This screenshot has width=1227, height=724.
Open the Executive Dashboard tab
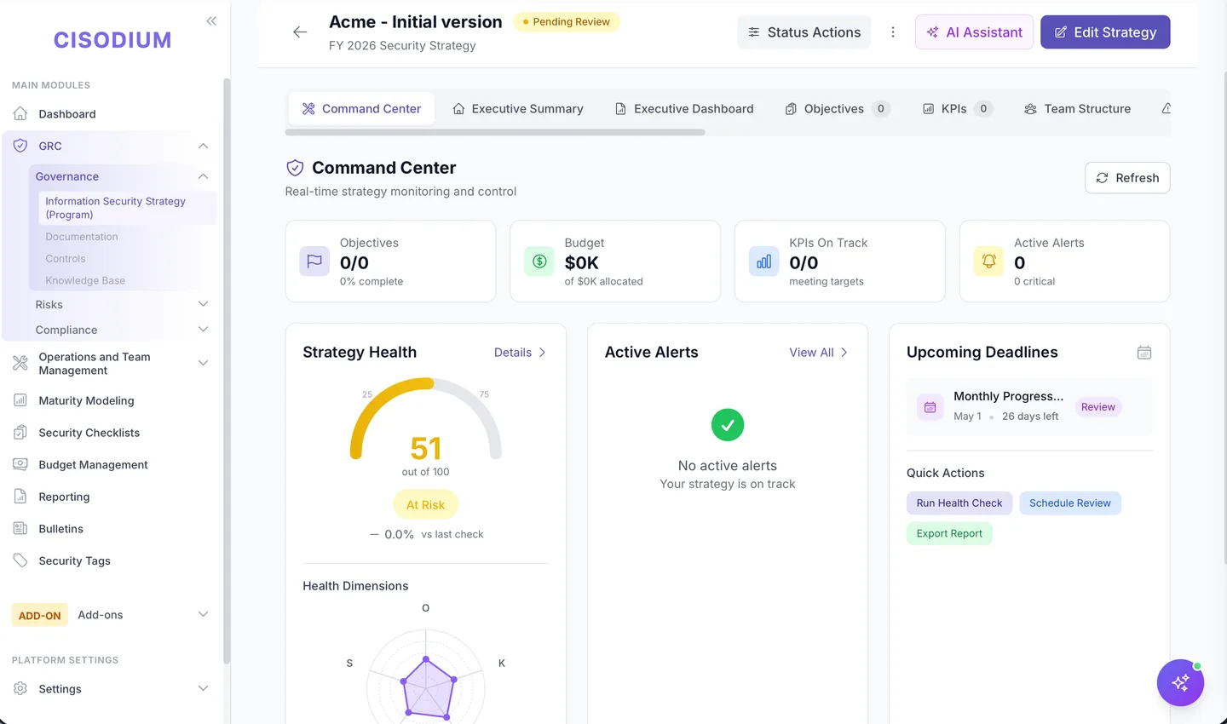coord(684,109)
